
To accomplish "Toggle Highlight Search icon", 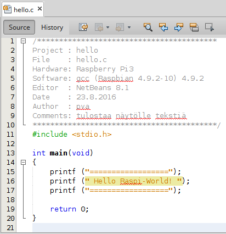I will (194, 27).
